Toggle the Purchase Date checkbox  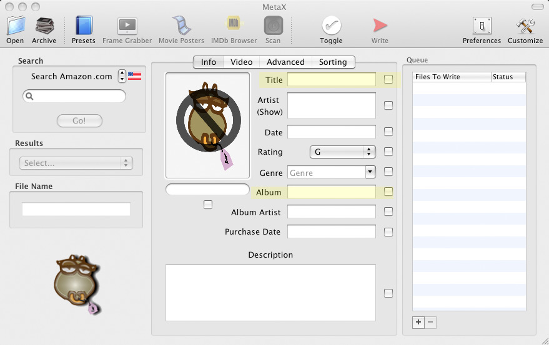point(388,232)
